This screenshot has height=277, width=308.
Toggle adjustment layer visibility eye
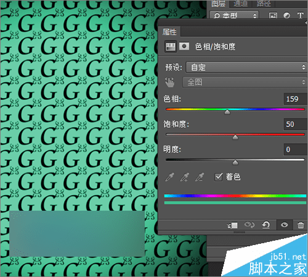coord(285,225)
